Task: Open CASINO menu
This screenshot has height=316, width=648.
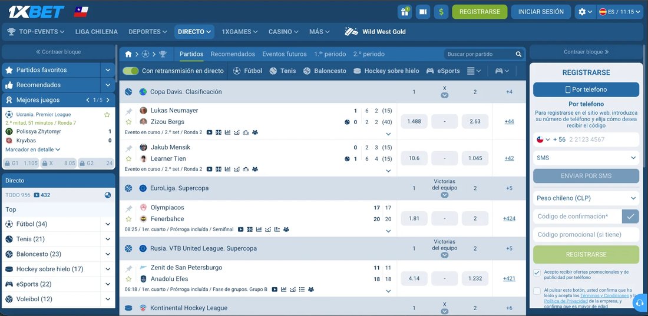Action: [283, 31]
